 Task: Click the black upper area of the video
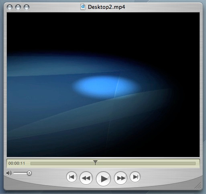point(103,32)
